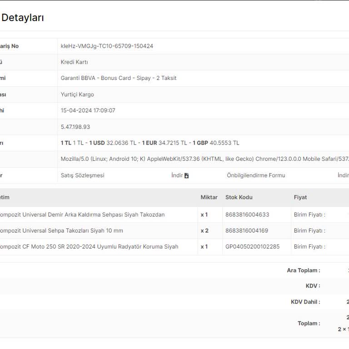
Task: Click the Yurtiçi Kargo shipping company
Action: tap(77, 95)
